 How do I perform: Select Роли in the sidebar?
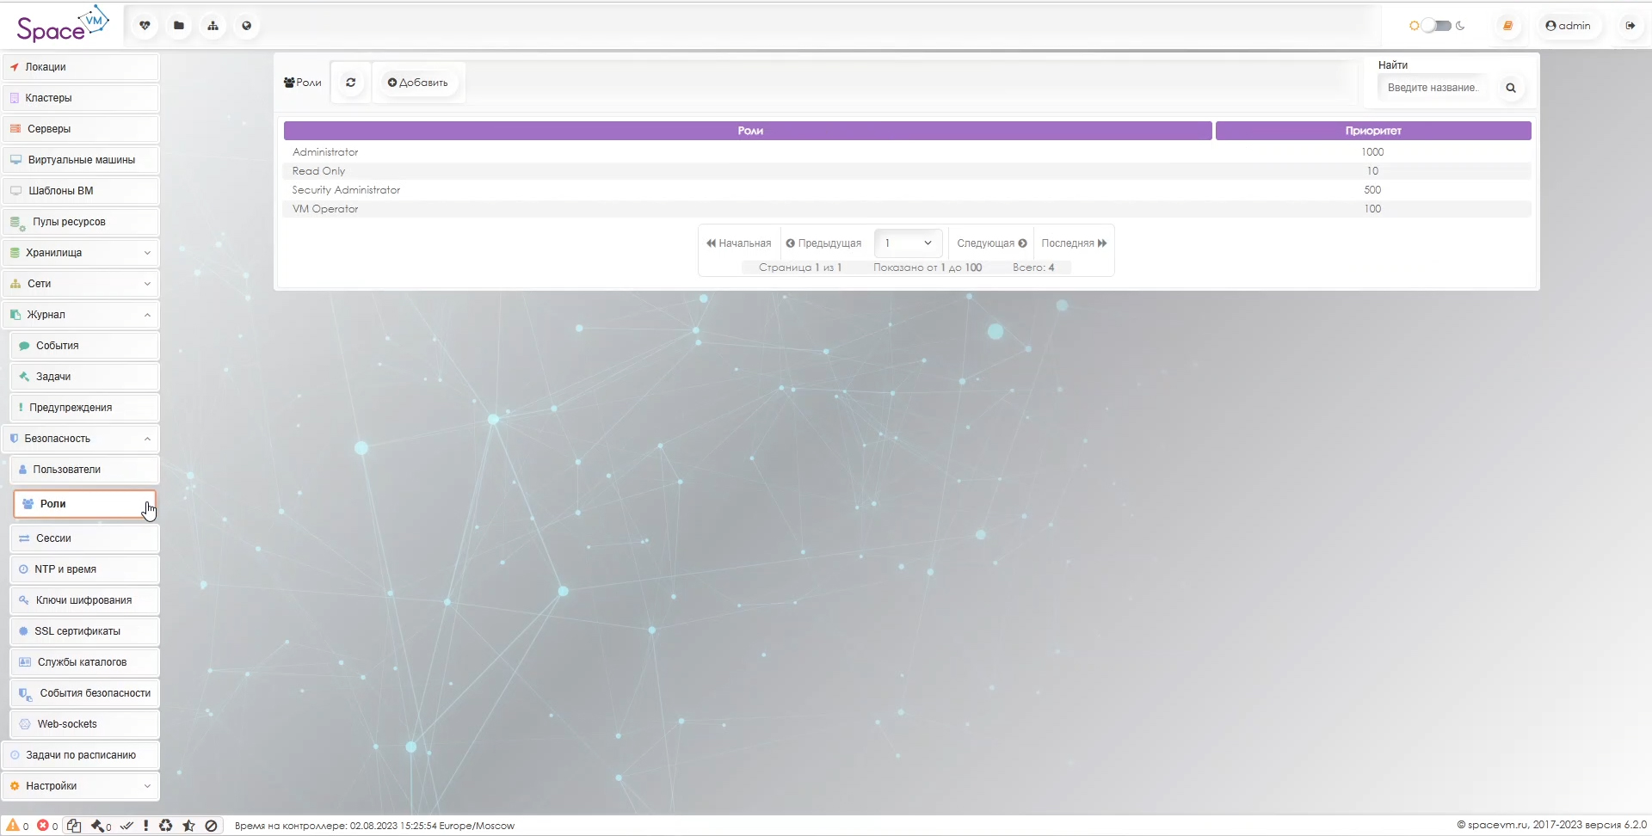tap(84, 504)
